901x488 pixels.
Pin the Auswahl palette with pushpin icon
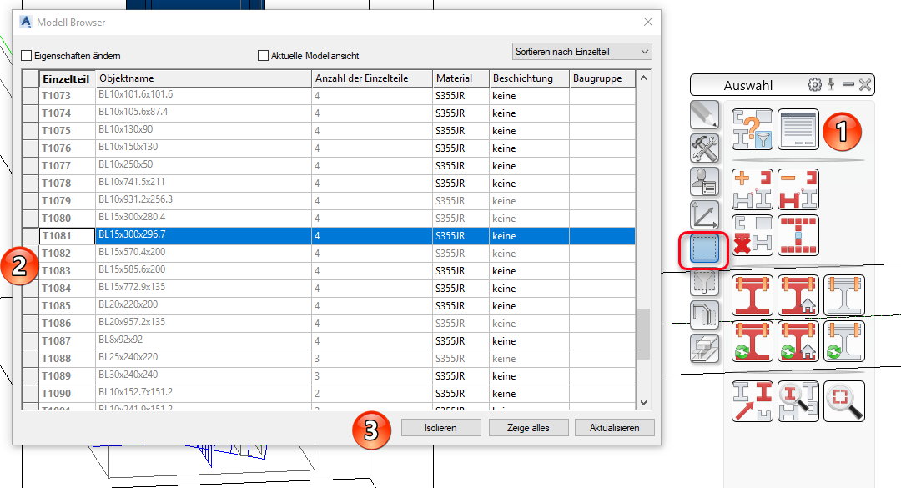click(x=832, y=84)
